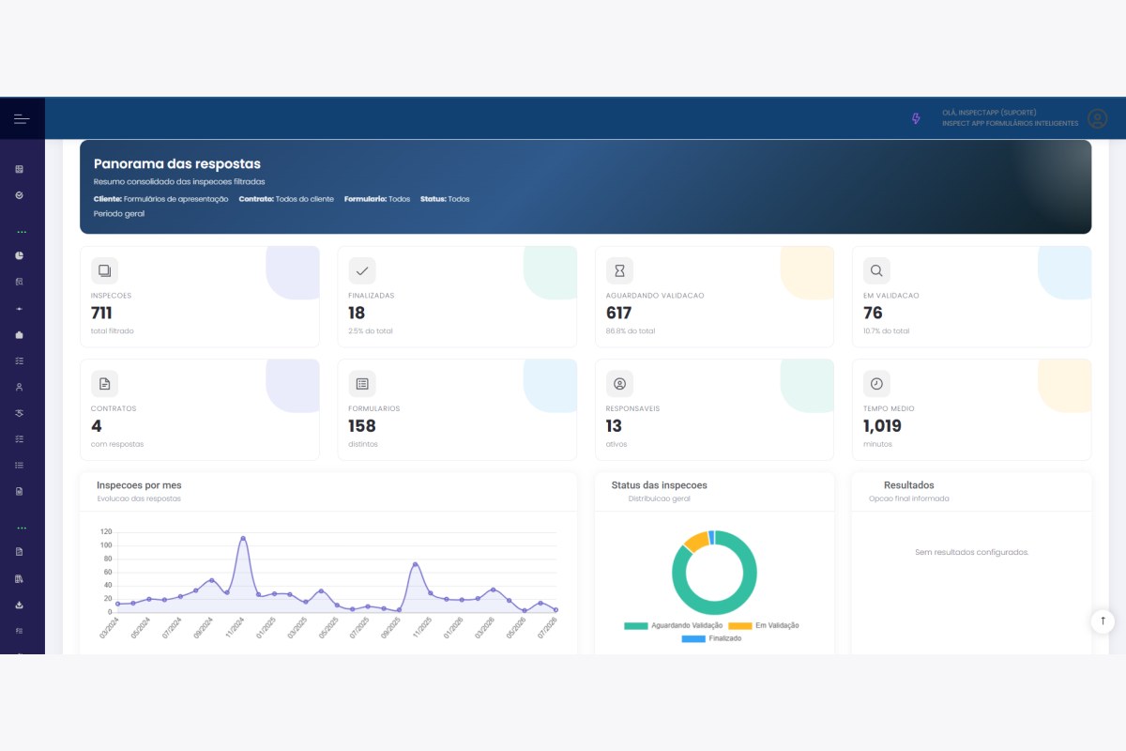Viewport: 1126px width, 751px height.
Task: Click the document icon on Contratos card
Action: 104,383
